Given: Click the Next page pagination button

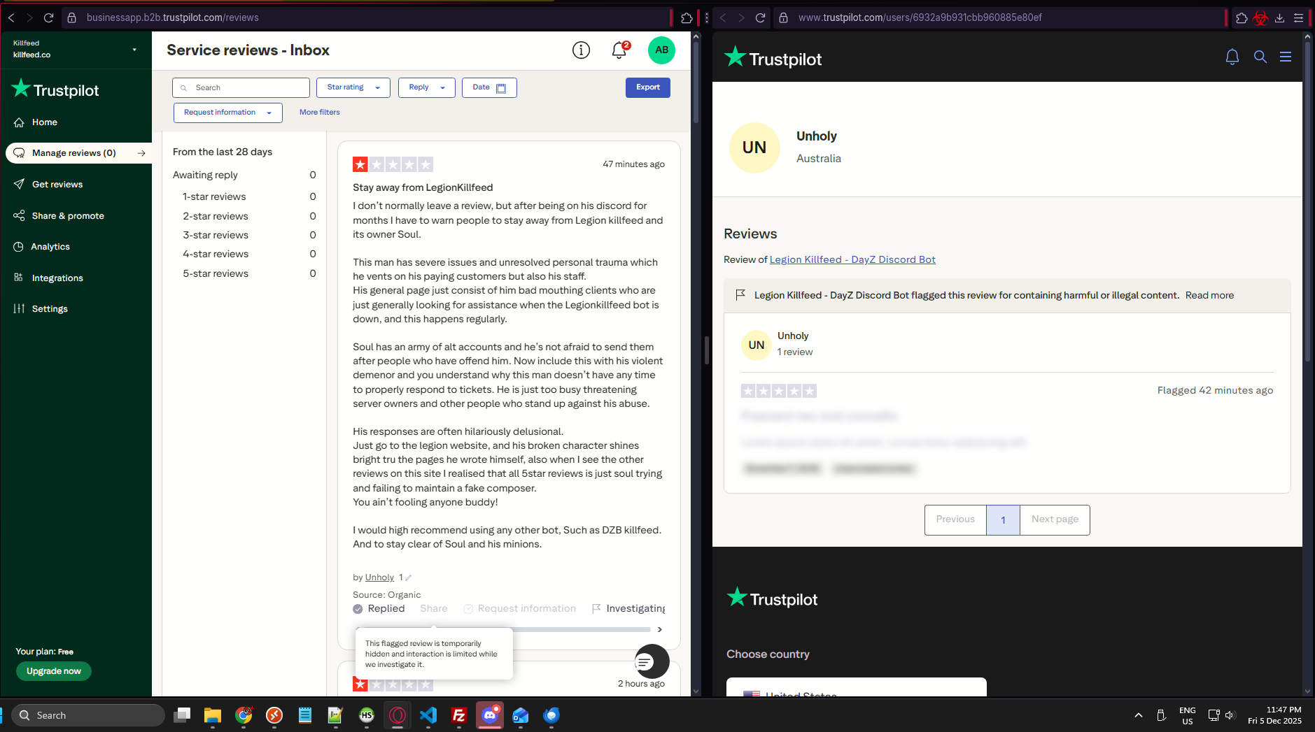Looking at the screenshot, I should click(1055, 519).
